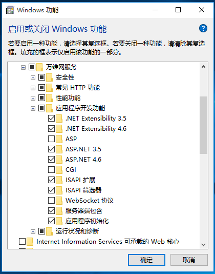Enable the ASP checkbox
The height and width of the screenshot is (274, 215).
51,139
